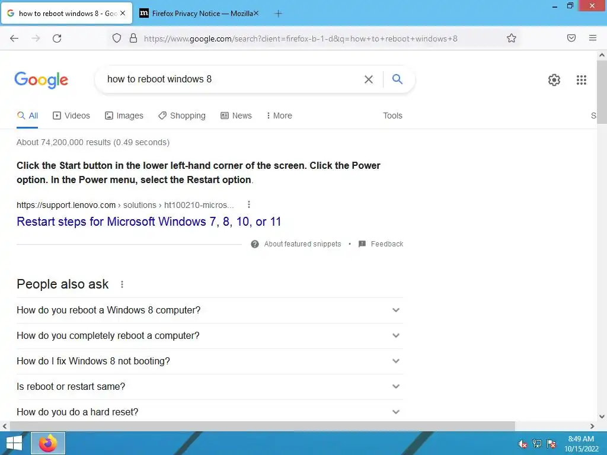Click the browser address bar URL
The width and height of the screenshot is (607, 455).
pyautogui.click(x=301, y=39)
